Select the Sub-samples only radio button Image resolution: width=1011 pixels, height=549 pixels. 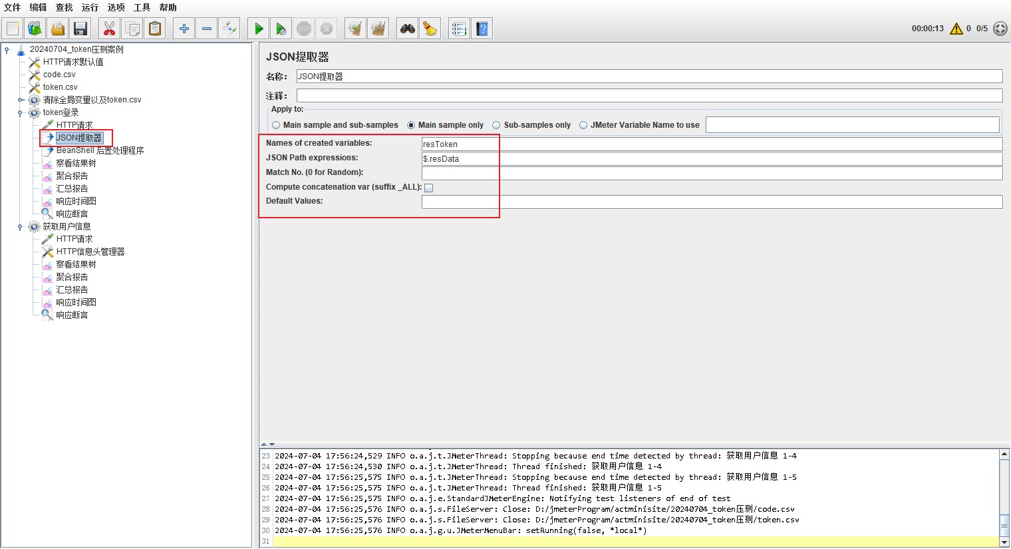pyautogui.click(x=496, y=125)
